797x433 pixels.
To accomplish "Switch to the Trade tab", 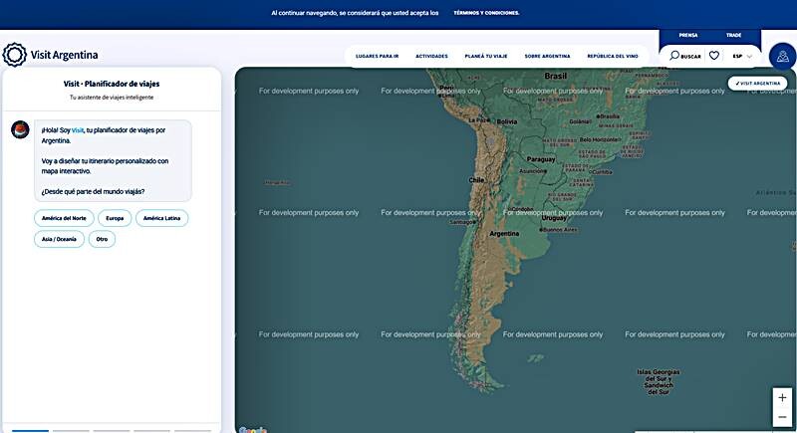I will coord(733,36).
